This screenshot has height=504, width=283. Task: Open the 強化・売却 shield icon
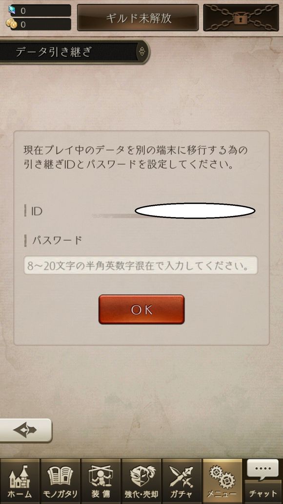pyautogui.click(x=141, y=481)
